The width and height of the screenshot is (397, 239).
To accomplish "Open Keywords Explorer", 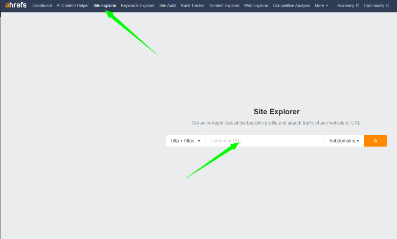I will pyautogui.click(x=138, y=6).
